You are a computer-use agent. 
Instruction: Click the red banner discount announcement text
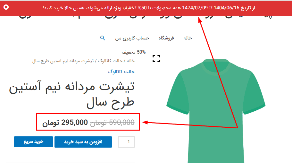(149, 8)
